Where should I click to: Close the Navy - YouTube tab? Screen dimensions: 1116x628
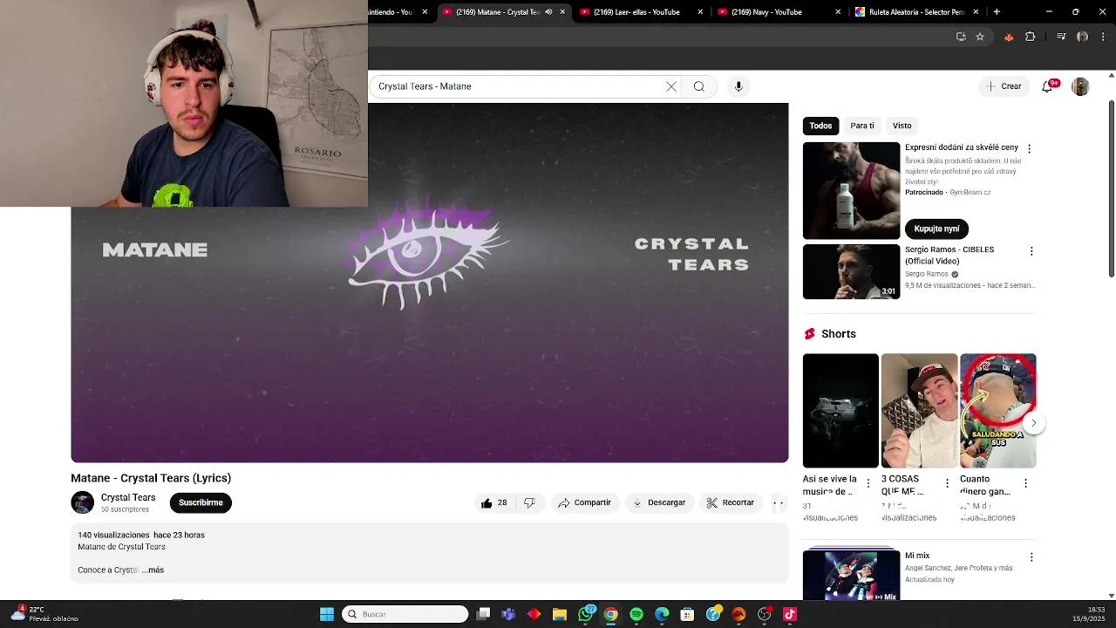click(x=838, y=12)
